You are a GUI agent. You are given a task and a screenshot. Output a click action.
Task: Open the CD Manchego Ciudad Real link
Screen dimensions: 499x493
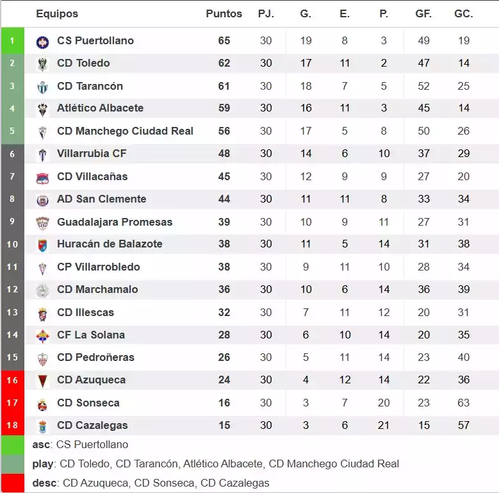pyautogui.click(x=125, y=131)
